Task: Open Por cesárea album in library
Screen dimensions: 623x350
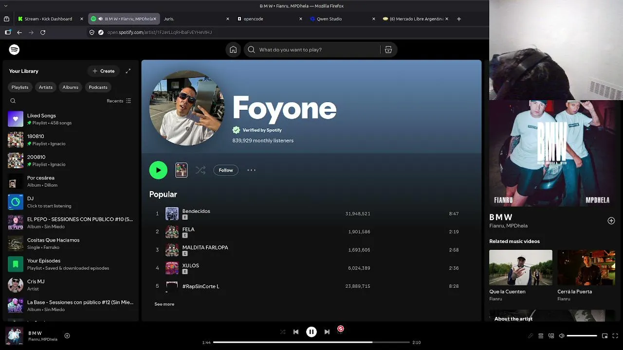Action: (x=71, y=181)
